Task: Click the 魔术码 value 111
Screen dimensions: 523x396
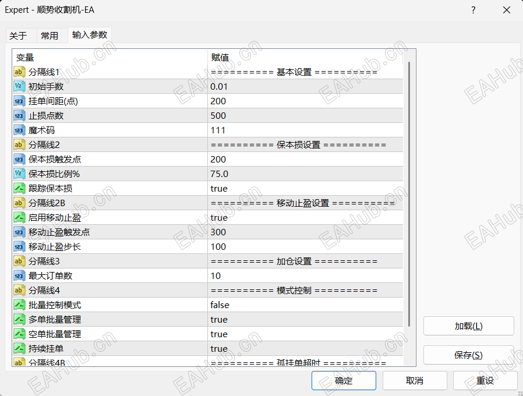Action: point(218,130)
